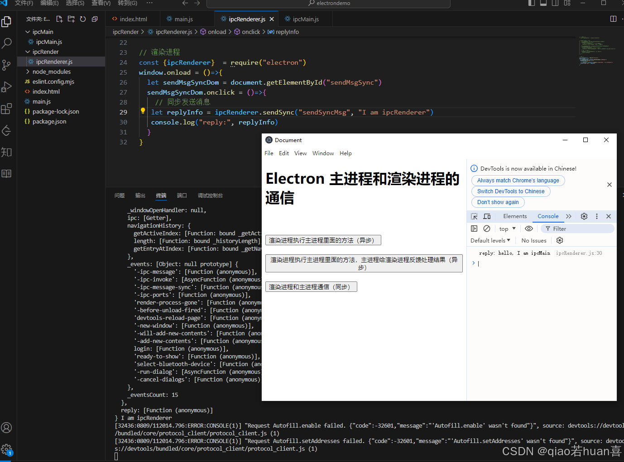Open the Manage gear icon in activity bar
Screen dimensions: 624x462
(6, 449)
